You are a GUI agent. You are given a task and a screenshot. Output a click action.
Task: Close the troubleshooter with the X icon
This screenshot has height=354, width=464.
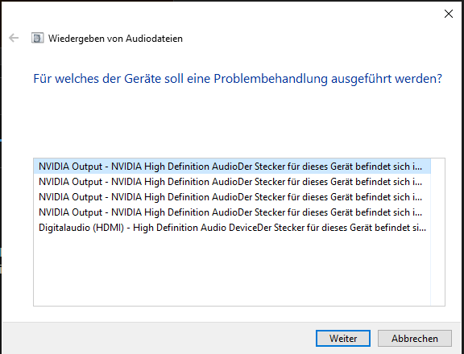tap(449, 14)
